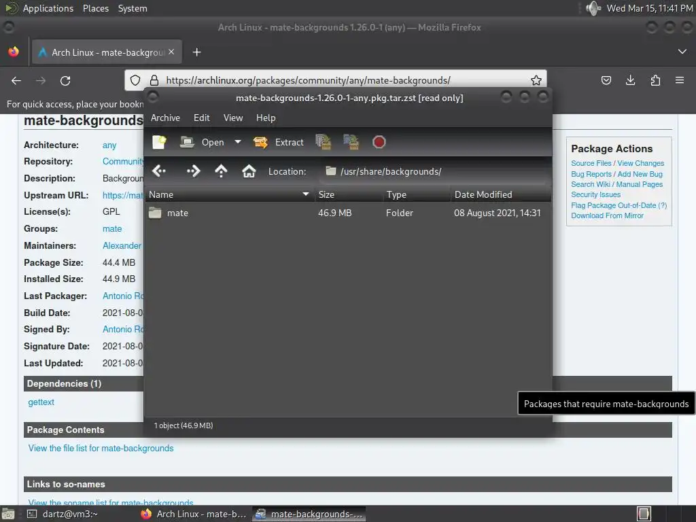Click the Firefox tracking protection shield icon
Image resolution: width=696 pixels, height=522 pixels.
coord(135,80)
